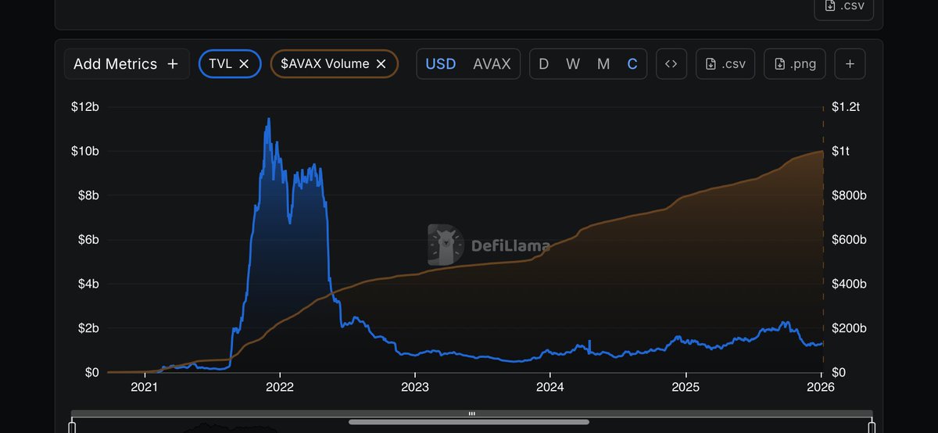Click the $1.2t right axis label
This screenshot has width=938, height=433.
pyautogui.click(x=844, y=106)
